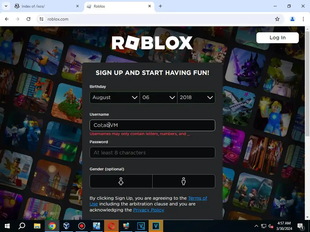310x232 pixels.
Task: Open the birthday month dropdown showing August
Action: pos(115,98)
